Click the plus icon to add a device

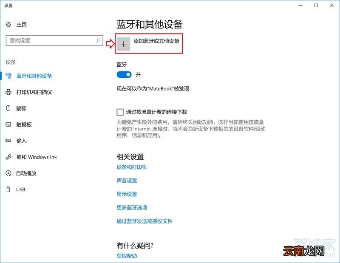(x=123, y=44)
